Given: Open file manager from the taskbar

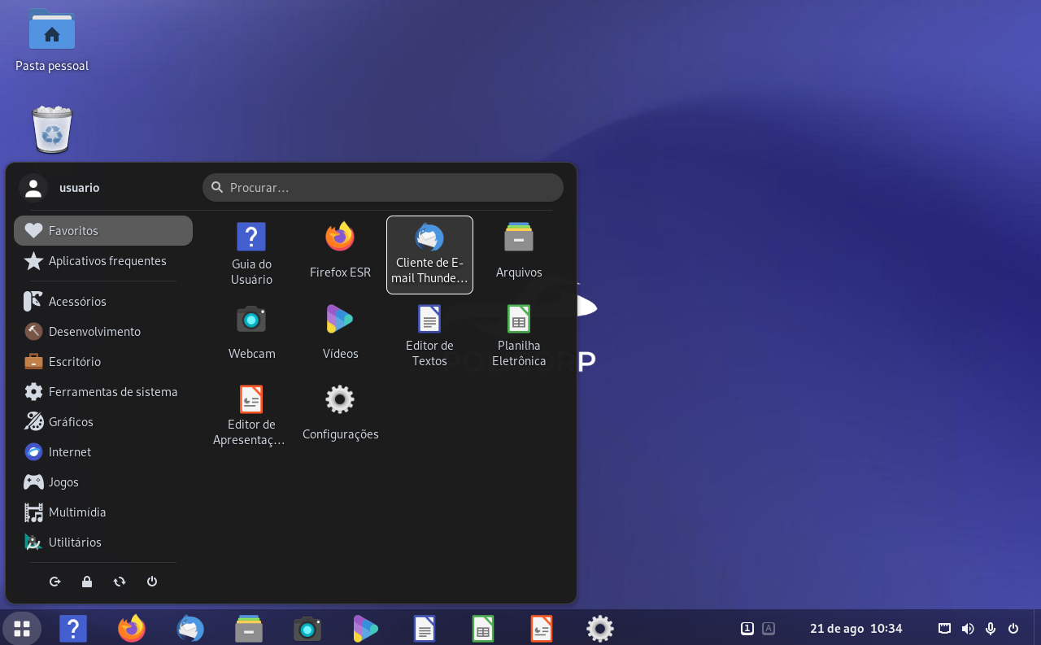Looking at the screenshot, I should pyautogui.click(x=249, y=629).
